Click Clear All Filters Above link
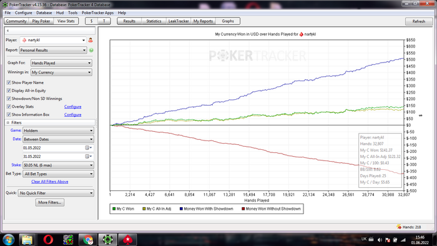437x246 pixels. [x=50, y=182]
